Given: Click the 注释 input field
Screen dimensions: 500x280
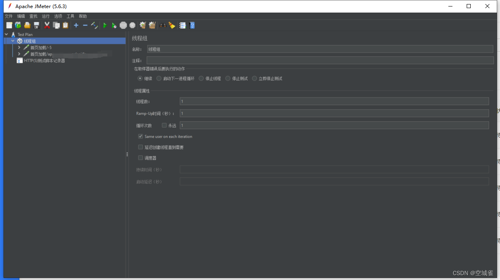Looking at the screenshot, I should 320,60.
